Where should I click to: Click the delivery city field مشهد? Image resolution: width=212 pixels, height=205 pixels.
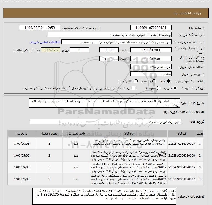(151, 74)
